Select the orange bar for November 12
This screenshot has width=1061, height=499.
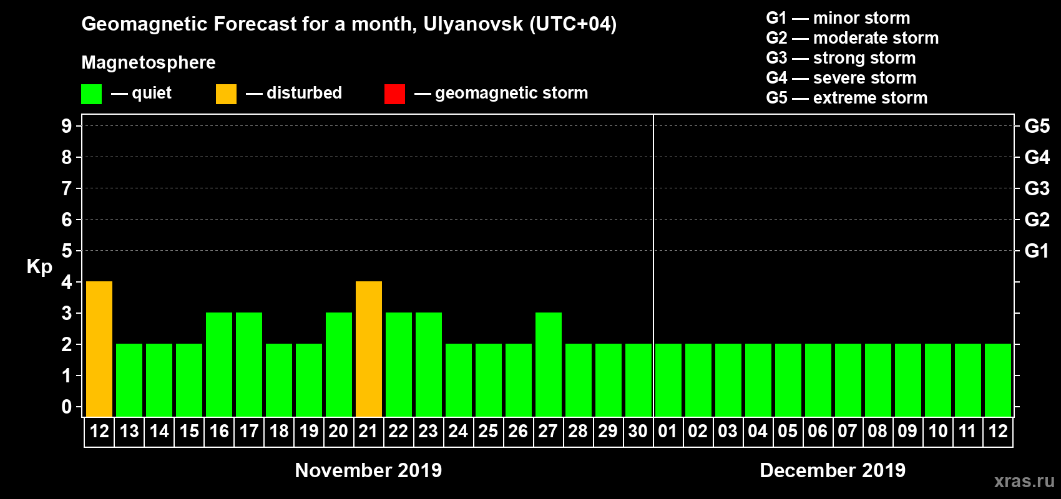pyautogui.click(x=99, y=349)
